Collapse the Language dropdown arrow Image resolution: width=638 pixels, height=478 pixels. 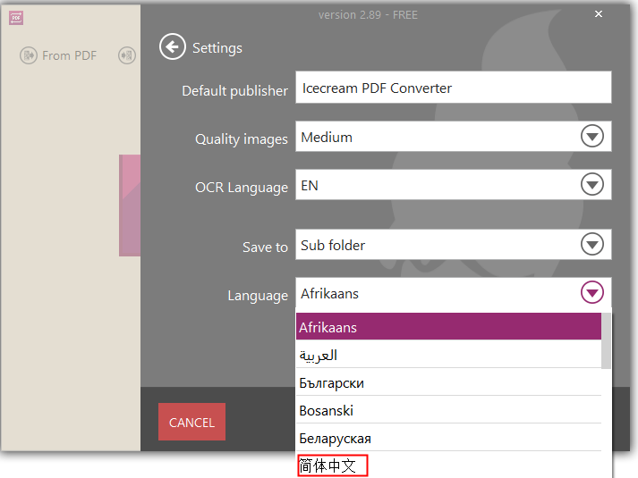[x=592, y=292]
